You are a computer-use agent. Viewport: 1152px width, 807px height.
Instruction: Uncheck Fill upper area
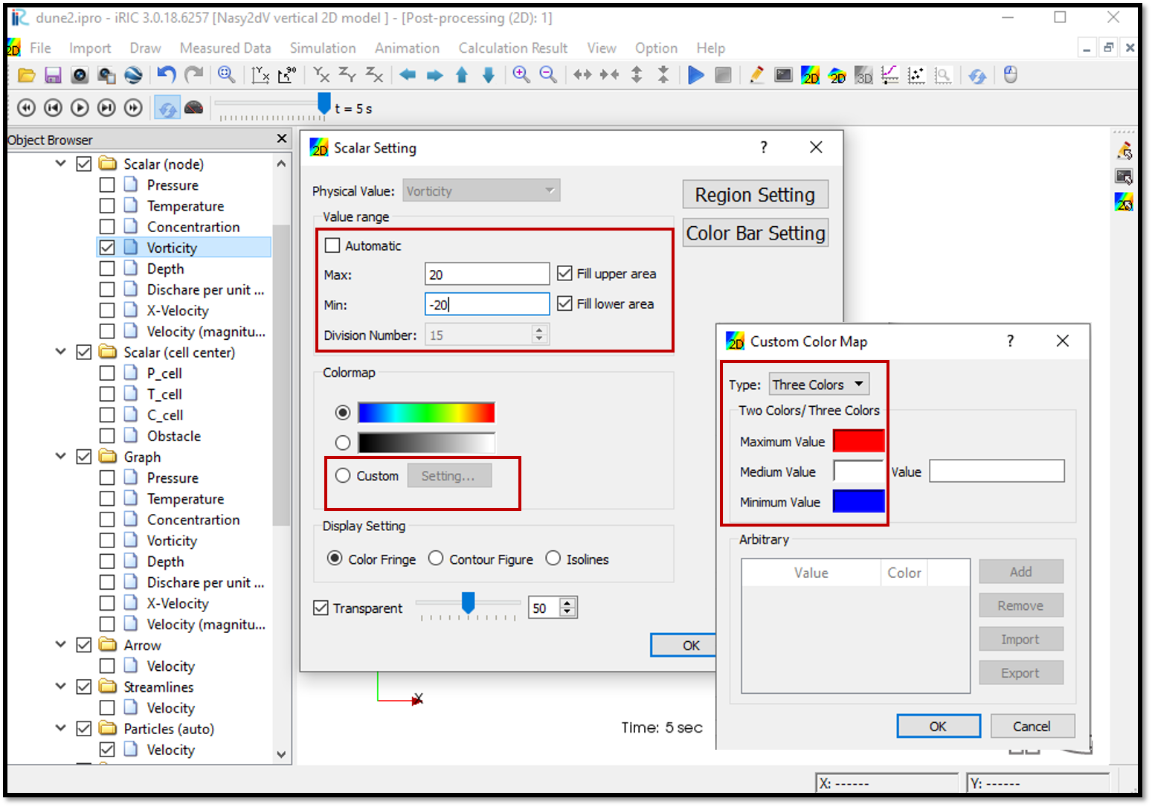coord(564,274)
